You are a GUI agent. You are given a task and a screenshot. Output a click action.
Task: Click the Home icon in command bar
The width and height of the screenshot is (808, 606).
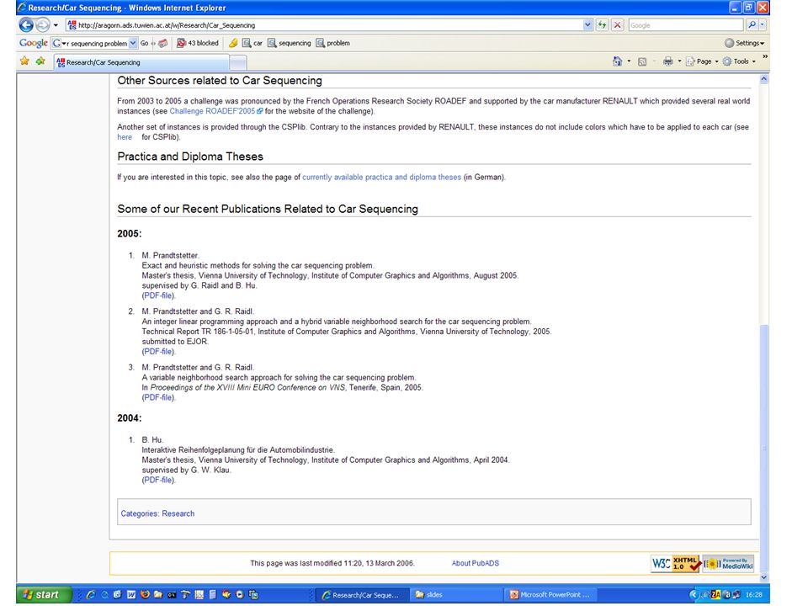click(x=617, y=61)
